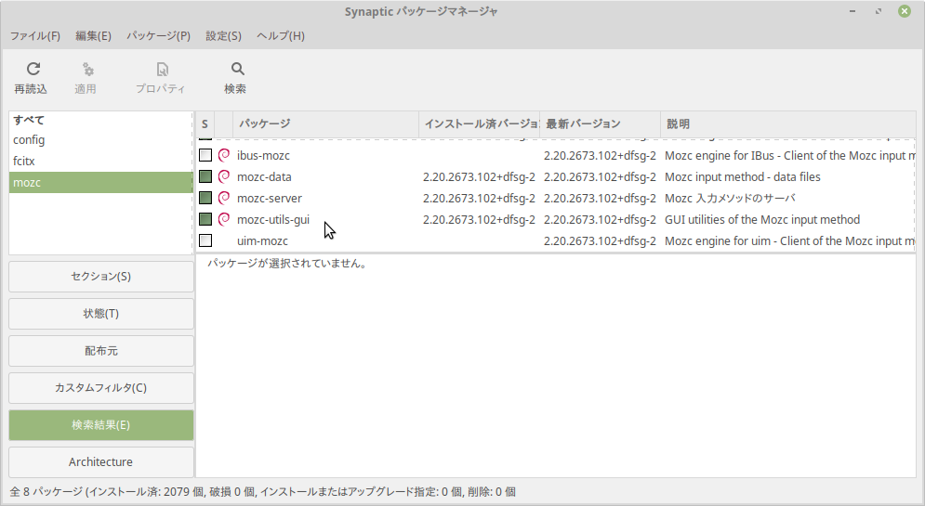Open the 編集(E) menu
The width and height of the screenshot is (925, 506).
93,36
